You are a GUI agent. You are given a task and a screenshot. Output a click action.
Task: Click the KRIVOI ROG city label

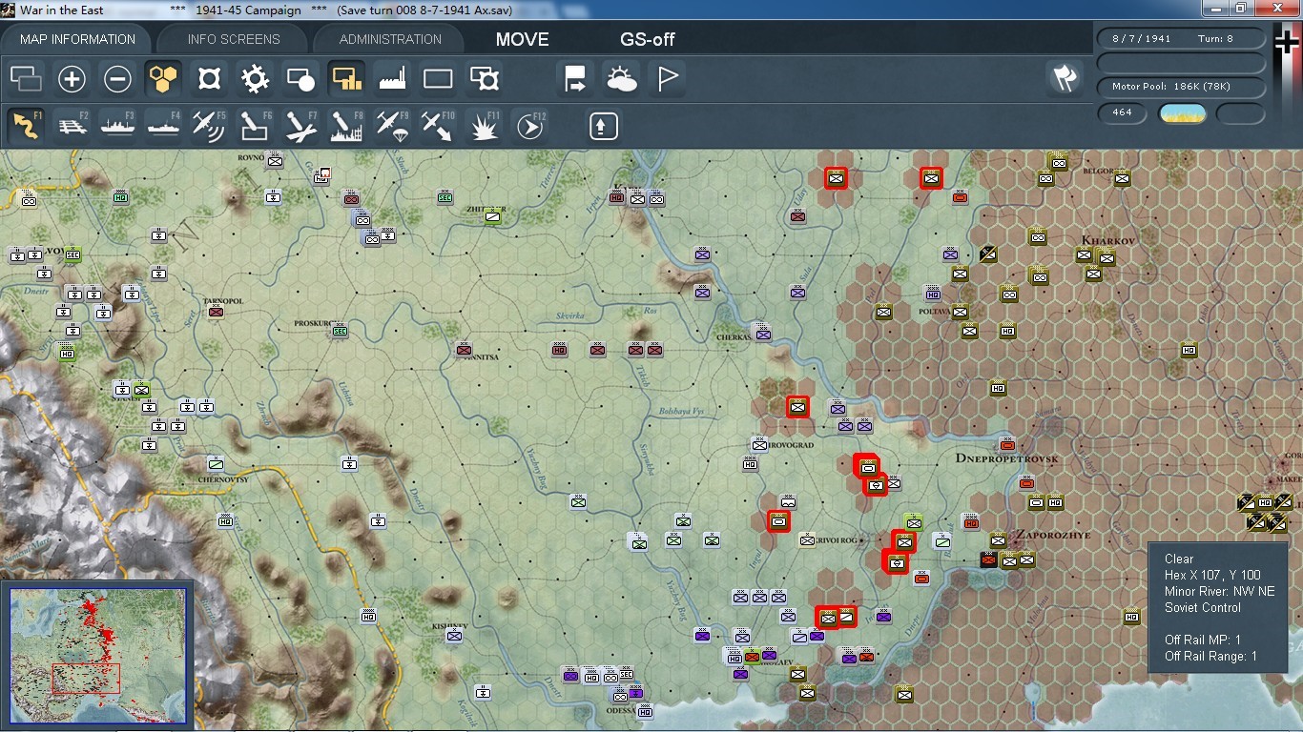coord(838,540)
